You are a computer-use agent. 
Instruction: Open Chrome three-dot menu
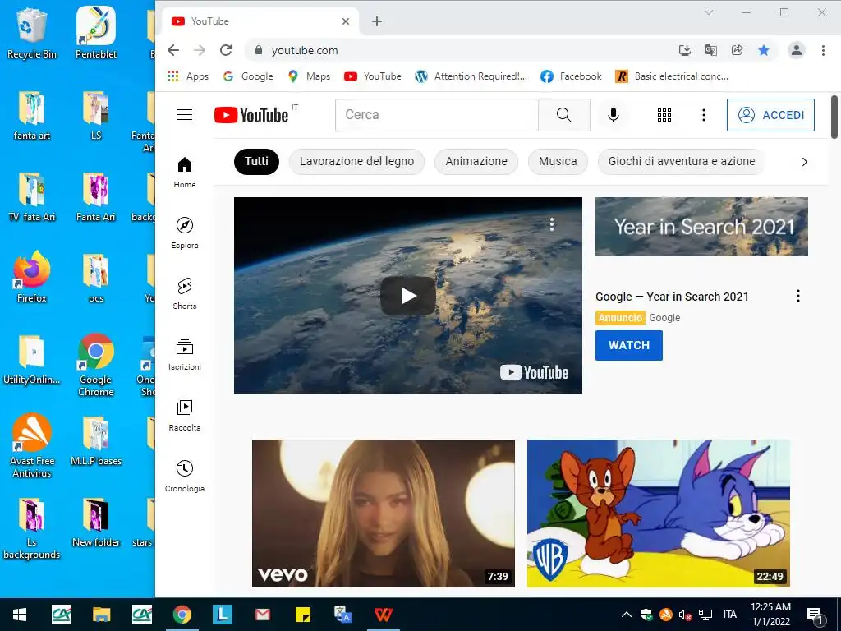pos(823,50)
